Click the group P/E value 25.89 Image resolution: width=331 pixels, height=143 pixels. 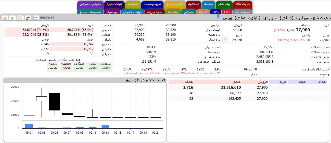coord(127,69)
